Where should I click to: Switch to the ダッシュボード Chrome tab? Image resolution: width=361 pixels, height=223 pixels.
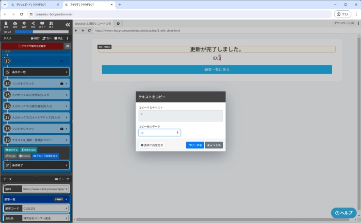(31, 4)
